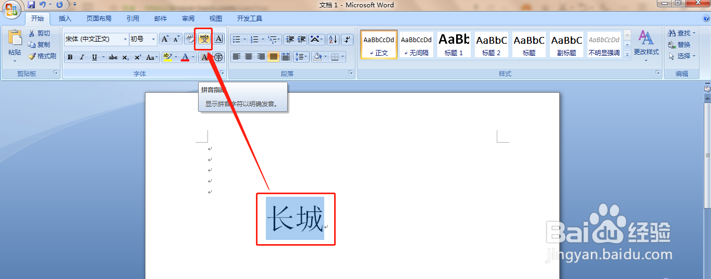Click the Increase Indent icon
The width and height of the screenshot is (711, 279).
click(302, 39)
